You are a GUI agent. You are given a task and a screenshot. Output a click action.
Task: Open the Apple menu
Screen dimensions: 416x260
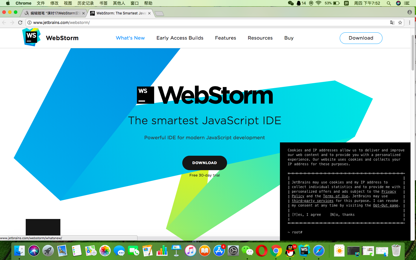click(x=8, y=3)
